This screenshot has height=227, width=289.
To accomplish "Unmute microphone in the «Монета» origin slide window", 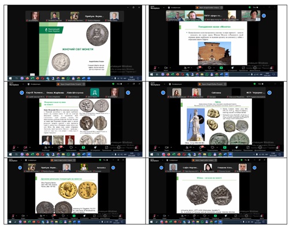I will point(155,68).
